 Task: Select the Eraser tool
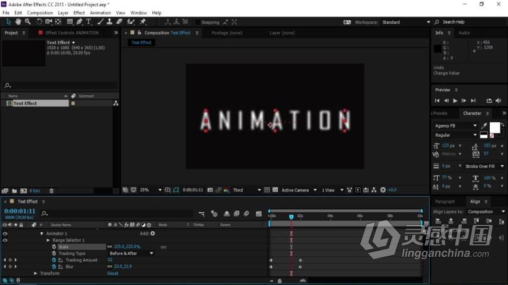(119, 22)
